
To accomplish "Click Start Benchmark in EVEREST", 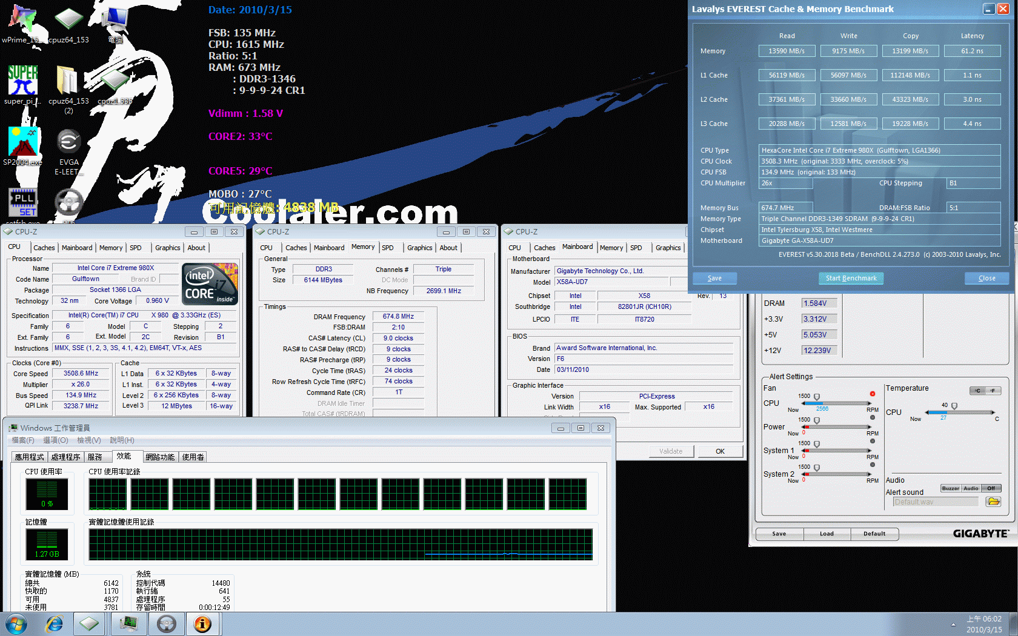I will pos(851,278).
